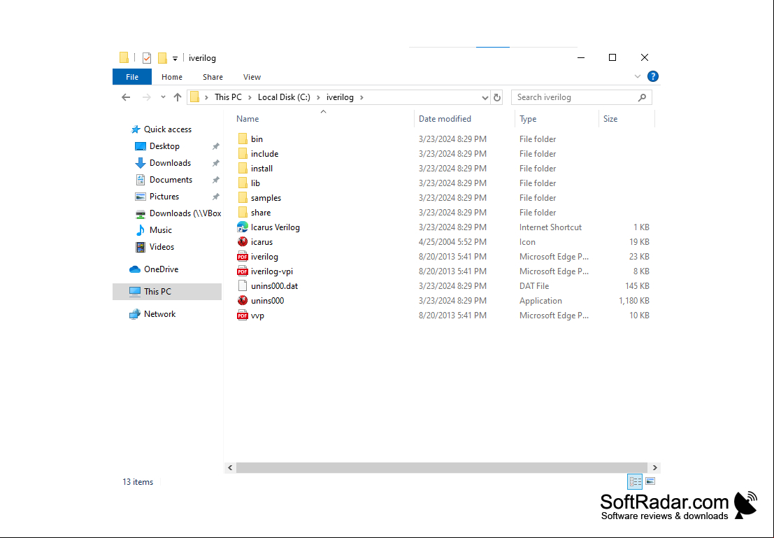
Task: Unpin Pictures using its pin icon
Action: pyautogui.click(x=216, y=197)
